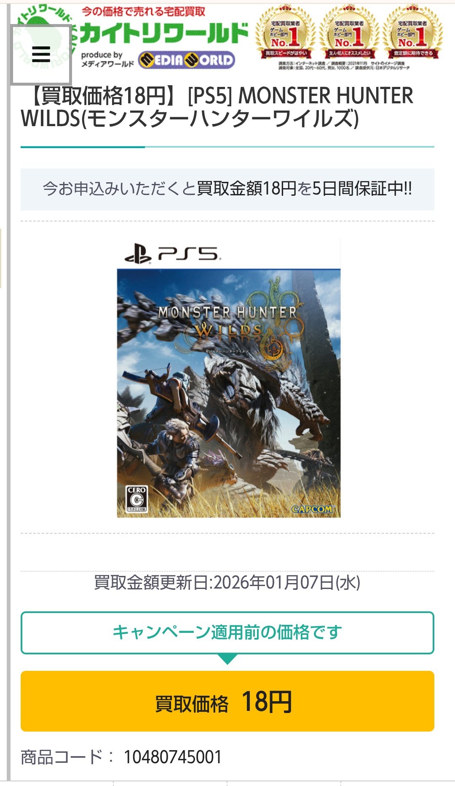455x786 pixels.
Task: Tap the カイトリワールド site logo
Action: coord(163,34)
